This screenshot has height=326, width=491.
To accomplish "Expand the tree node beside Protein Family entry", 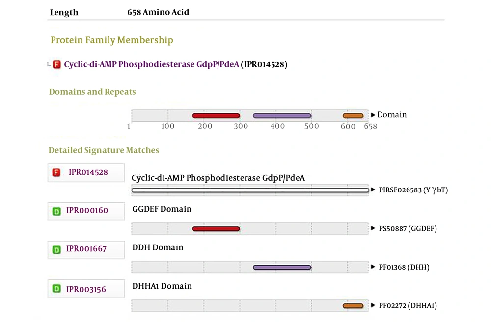I will click(x=49, y=65).
